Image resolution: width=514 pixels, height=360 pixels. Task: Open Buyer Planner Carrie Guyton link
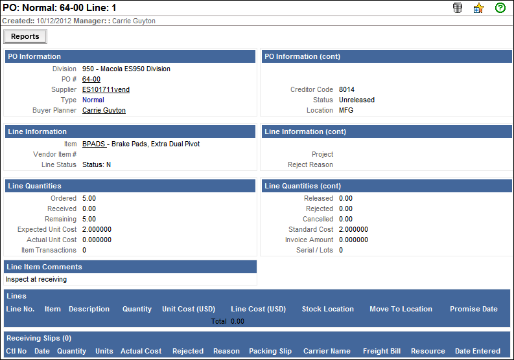(104, 110)
